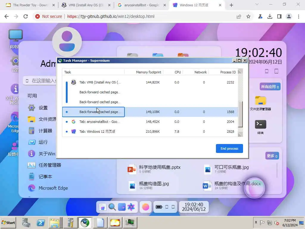Launch PowerShell from the Windows taskbar
The image size is (305, 229).
[x=41, y=222]
